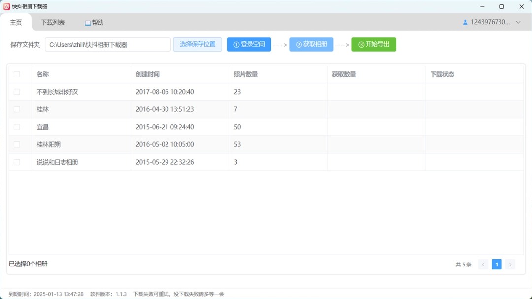Image resolution: width=532 pixels, height=299 pixels.
Task: Go to previous page arrow in pagination
Action: coord(483,265)
